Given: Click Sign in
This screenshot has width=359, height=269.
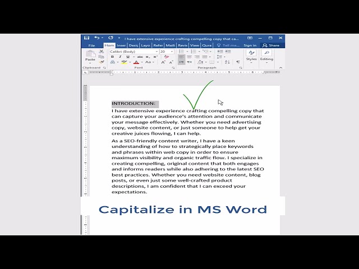Looking at the screenshot, I should pyautogui.click(x=250, y=45).
